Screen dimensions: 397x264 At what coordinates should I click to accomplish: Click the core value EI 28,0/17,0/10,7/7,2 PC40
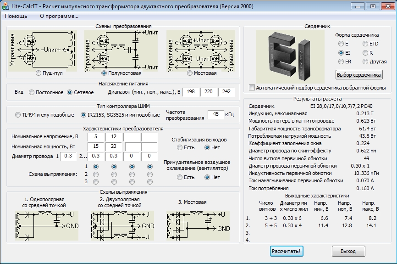click(x=341, y=106)
